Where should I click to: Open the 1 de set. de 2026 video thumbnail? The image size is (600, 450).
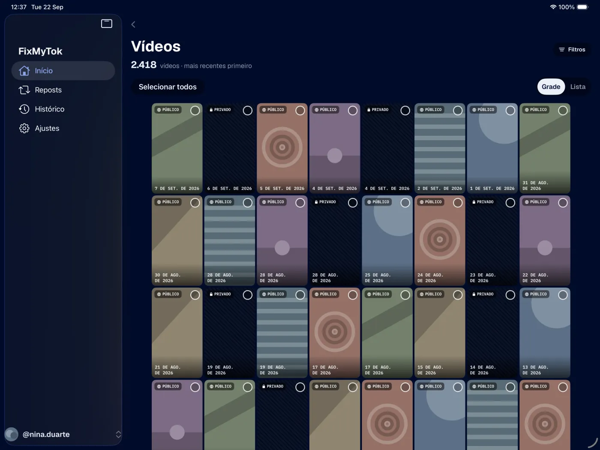(x=492, y=148)
